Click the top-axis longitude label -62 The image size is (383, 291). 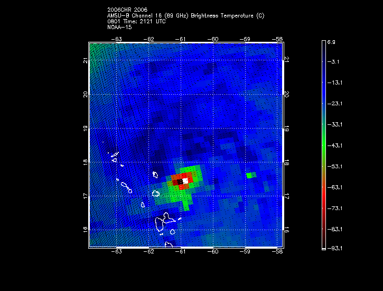coord(149,39)
